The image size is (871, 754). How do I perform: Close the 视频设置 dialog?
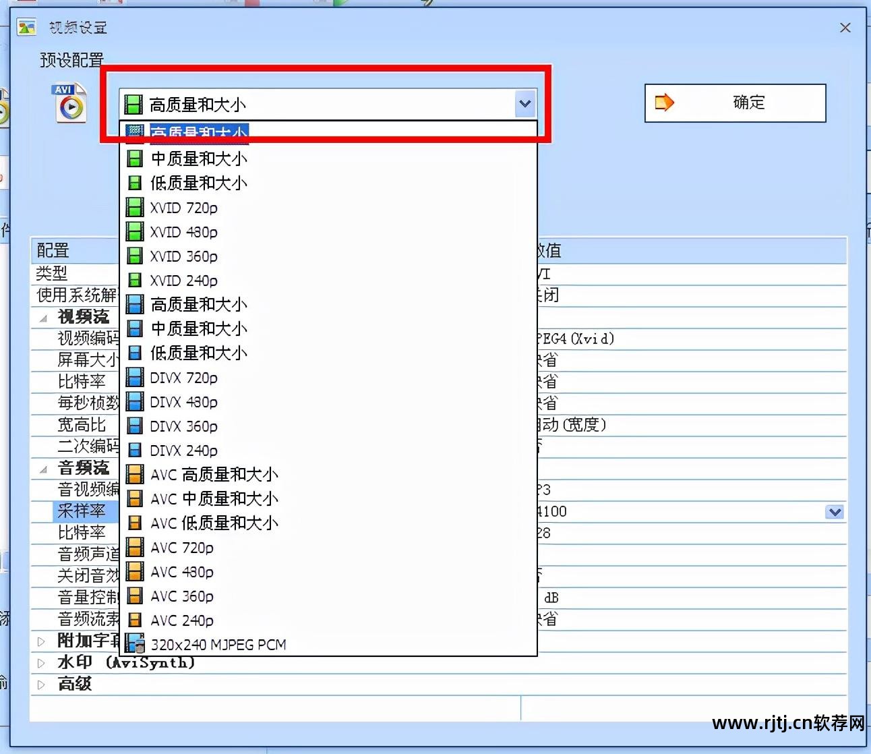(x=845, y=28)
